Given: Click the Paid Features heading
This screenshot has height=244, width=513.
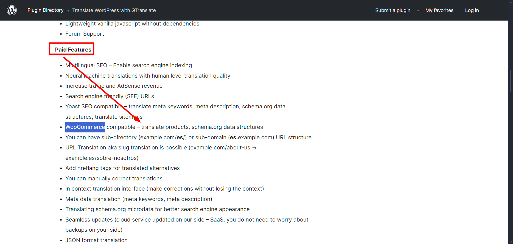Looking at the screenshot, I should (73, 50).
